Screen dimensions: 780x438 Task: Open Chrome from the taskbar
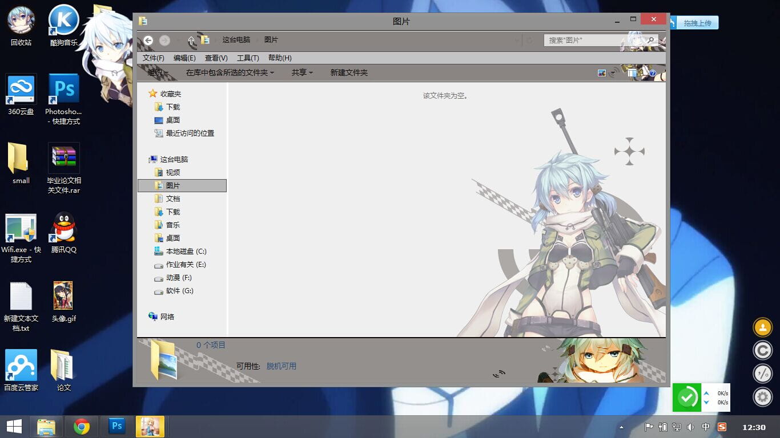tap(83, 426)
